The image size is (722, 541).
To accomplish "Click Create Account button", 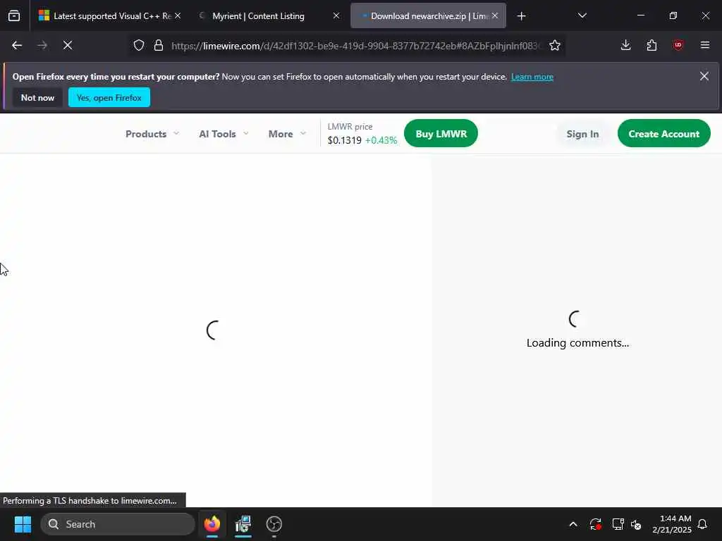I will click(x=663, y=133).
